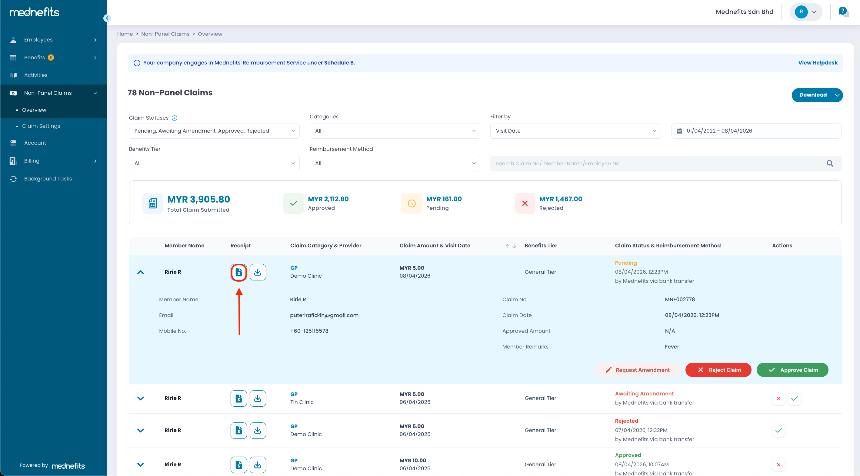The image size is (860, 476).
Task: Open the highlighted receipt view icon for Ririe R pending claim
Action: click(x=239, y=272)
